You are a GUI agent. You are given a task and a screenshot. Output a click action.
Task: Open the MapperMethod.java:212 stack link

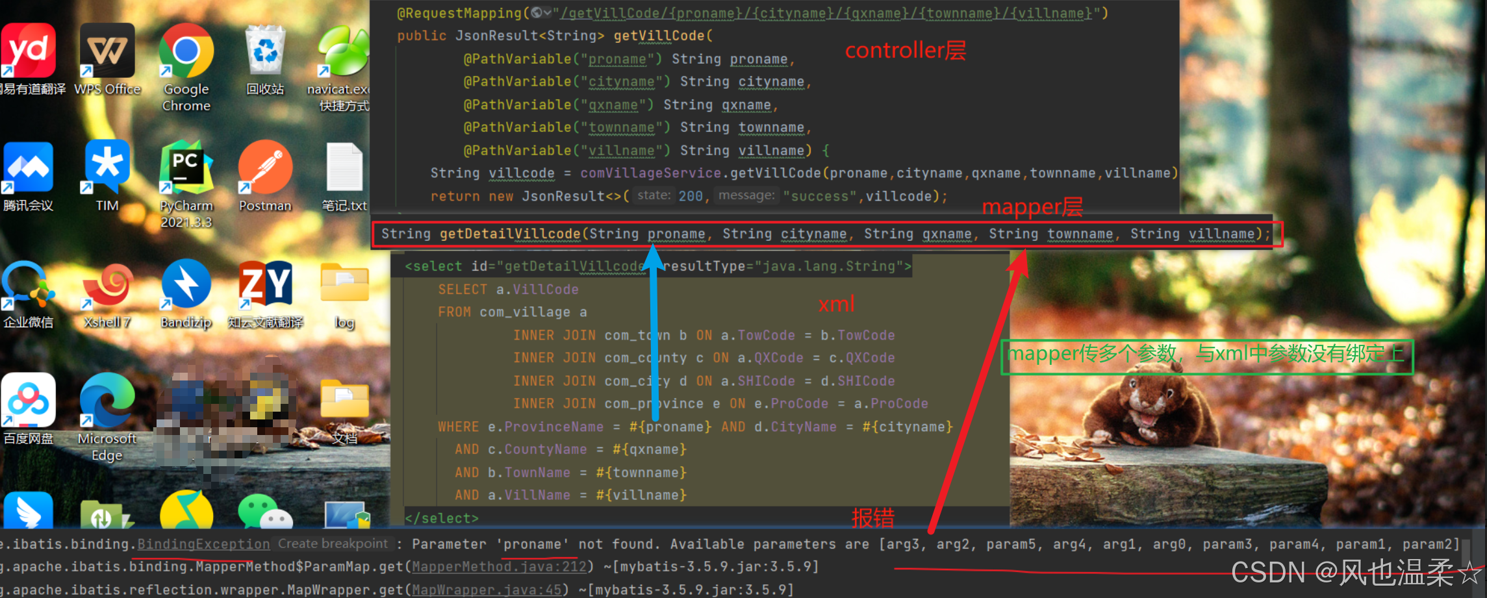click(x=500, y=567)
